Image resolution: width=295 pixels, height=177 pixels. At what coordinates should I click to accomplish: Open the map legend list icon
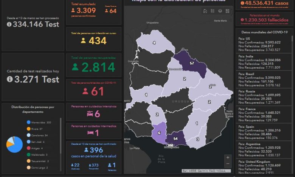tap(213, 11)
